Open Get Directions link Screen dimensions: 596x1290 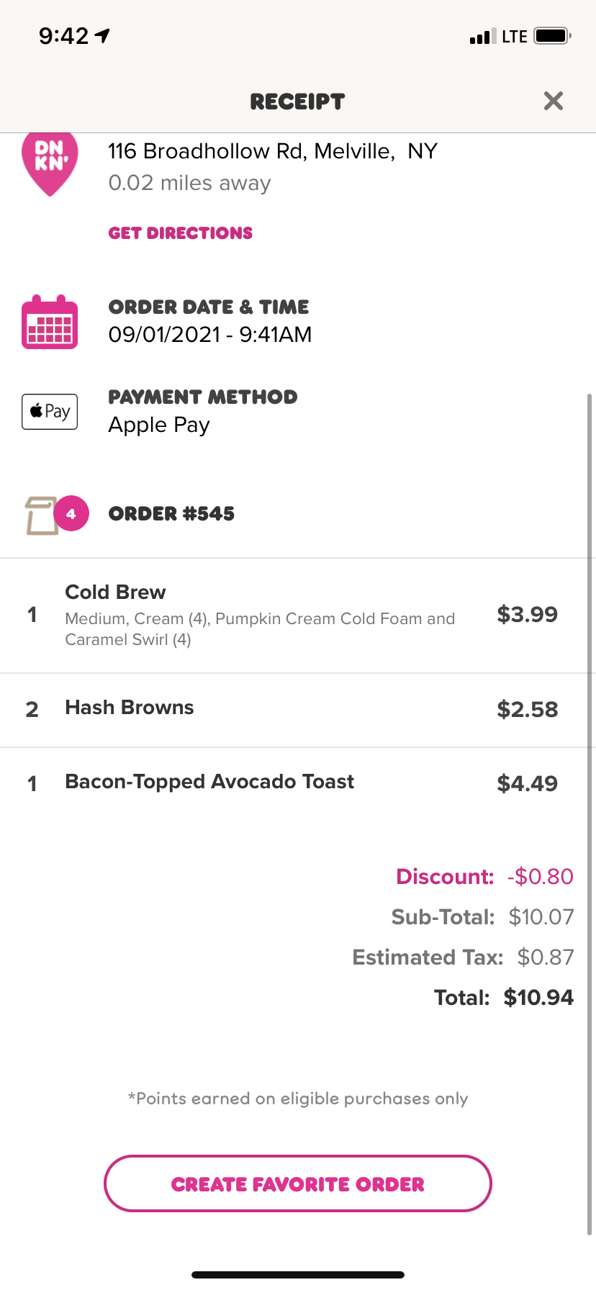(181, 233)
